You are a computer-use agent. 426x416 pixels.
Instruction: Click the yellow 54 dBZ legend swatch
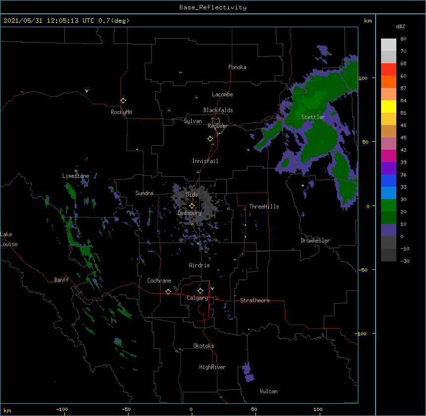tap(388, 106)
